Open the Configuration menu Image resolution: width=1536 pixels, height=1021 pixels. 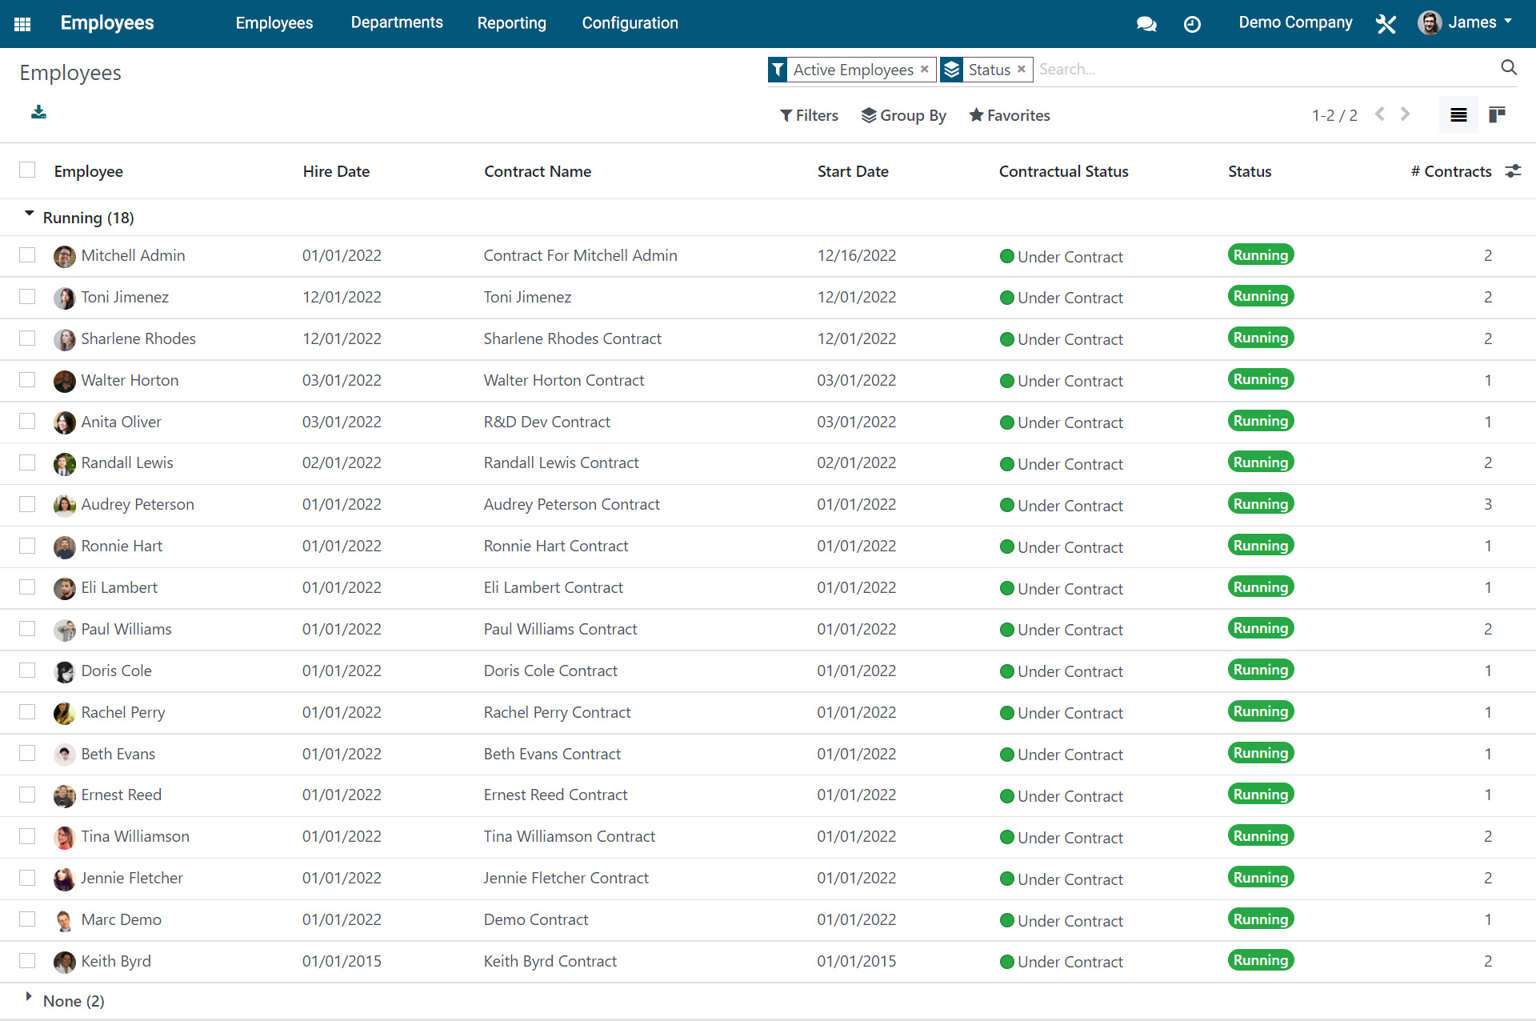coord(630,22)
